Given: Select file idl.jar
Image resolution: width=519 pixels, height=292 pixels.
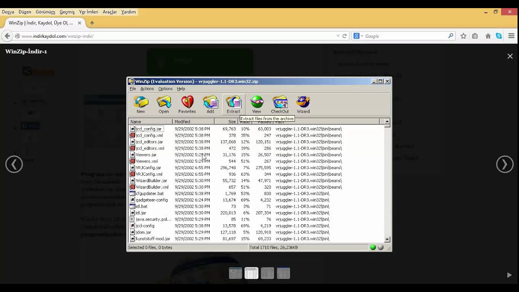Looking at the screenshot, I should pyautogui.click(x=138, y=213).
